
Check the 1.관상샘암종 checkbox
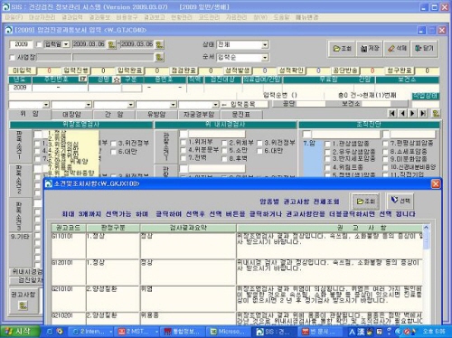click(x=327, y=144)
